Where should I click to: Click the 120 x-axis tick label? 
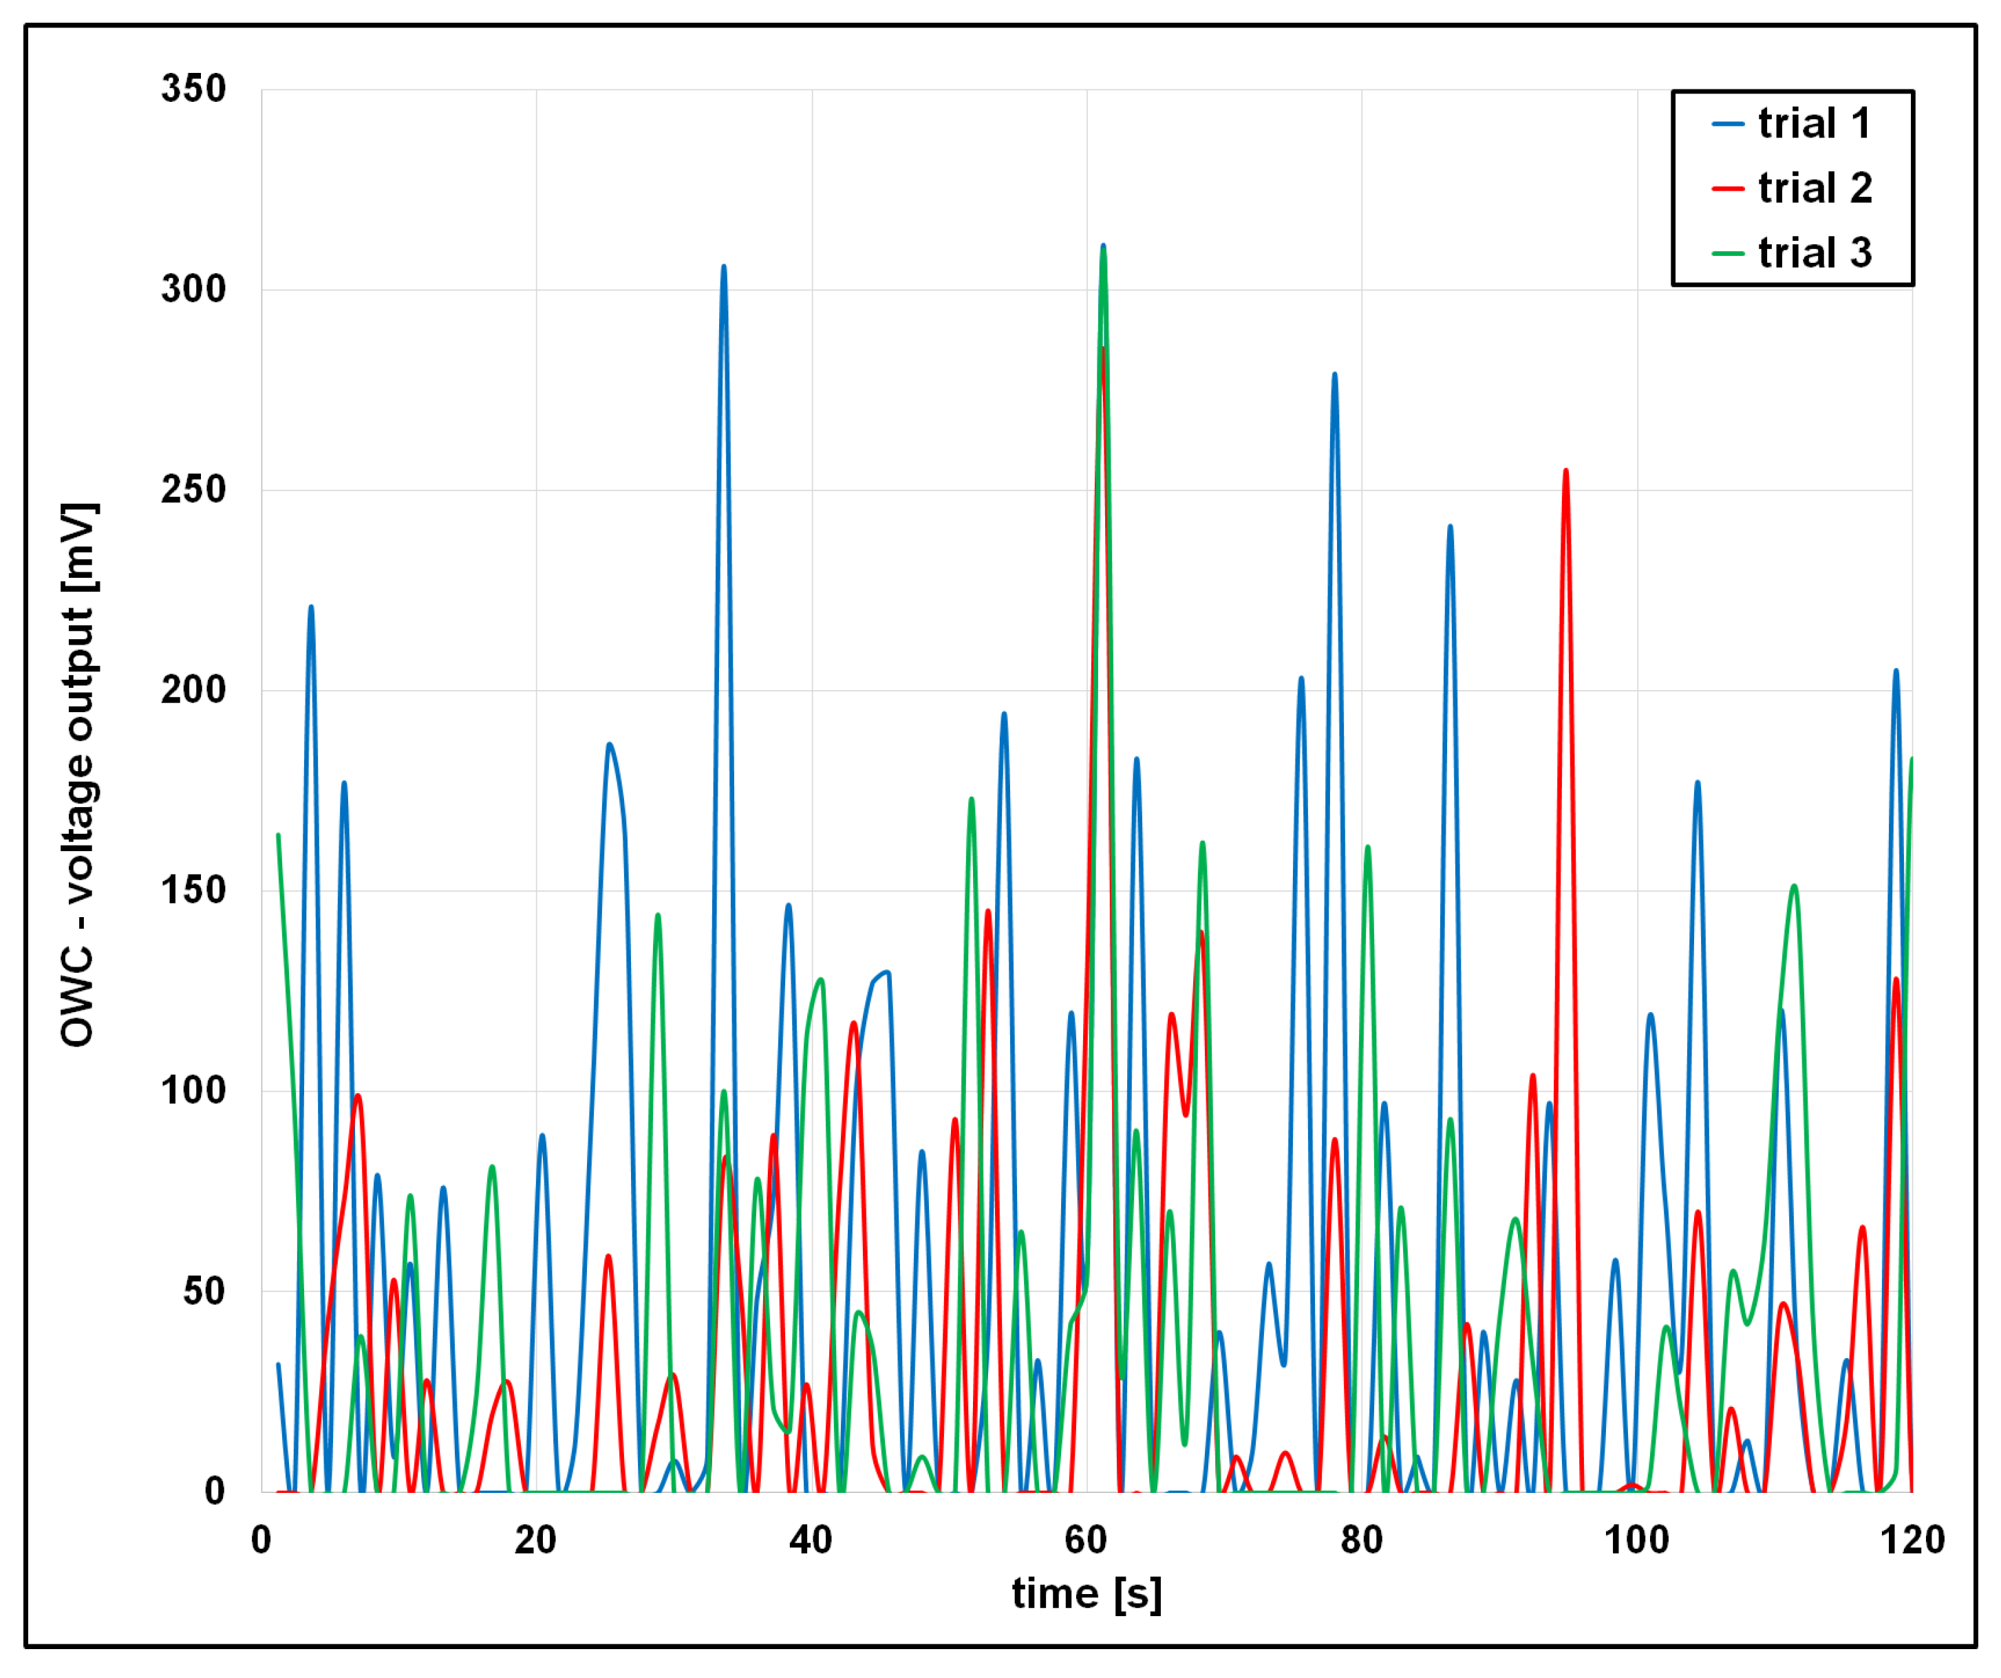click(x=1912, y=1539)
